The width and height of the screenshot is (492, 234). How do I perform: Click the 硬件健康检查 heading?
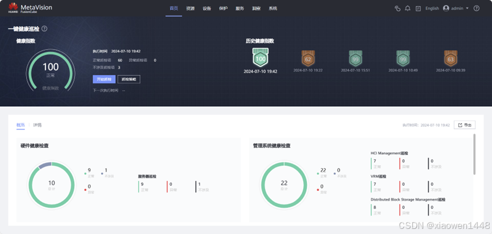click(35, 145)
